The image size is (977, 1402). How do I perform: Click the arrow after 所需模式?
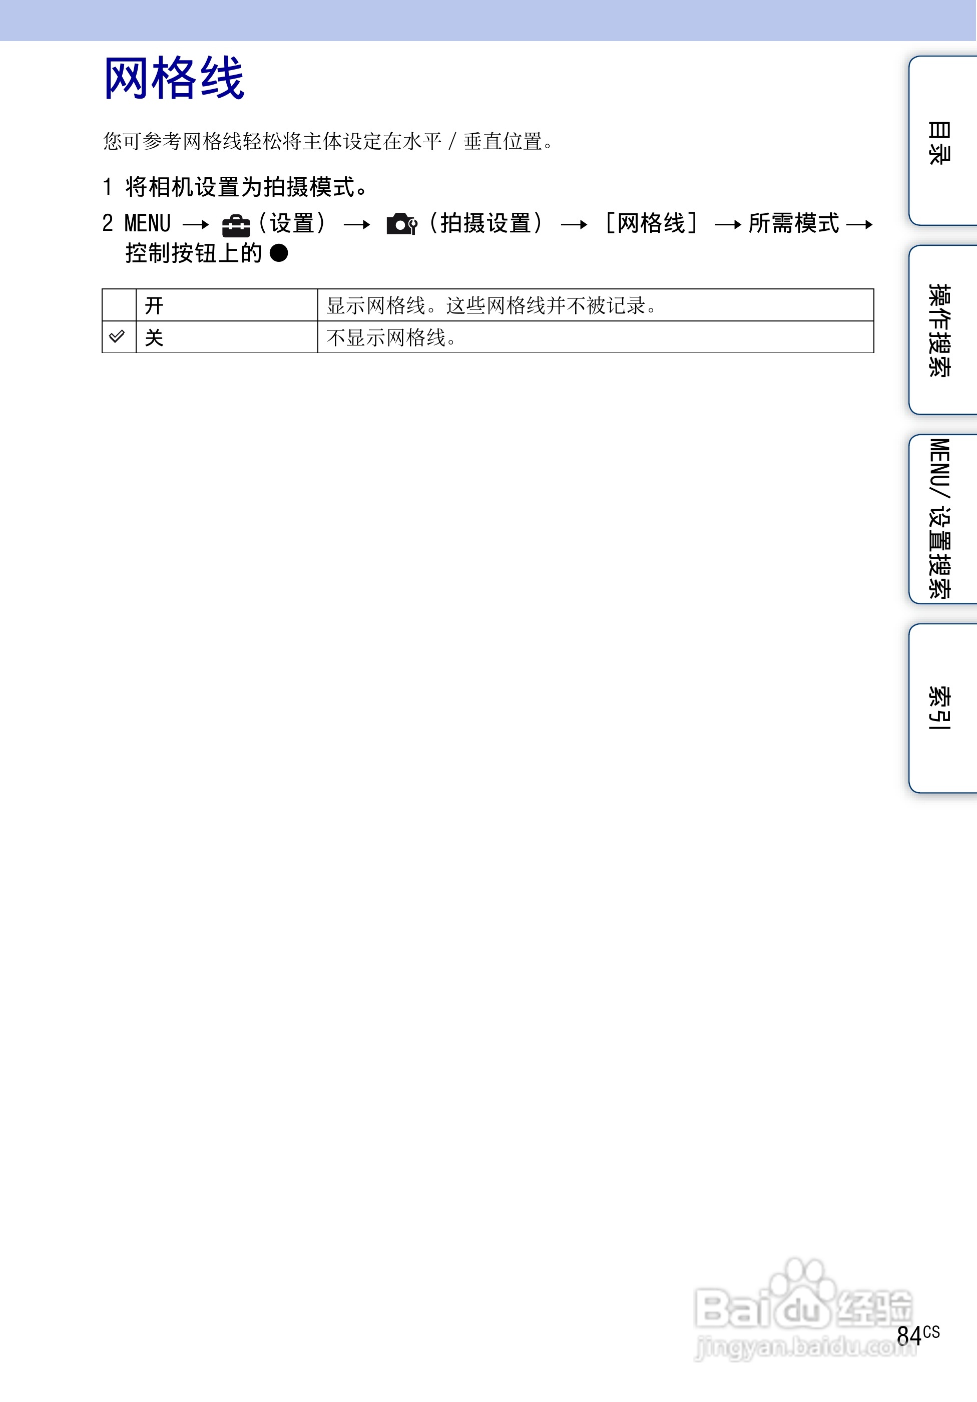point(859,225)
